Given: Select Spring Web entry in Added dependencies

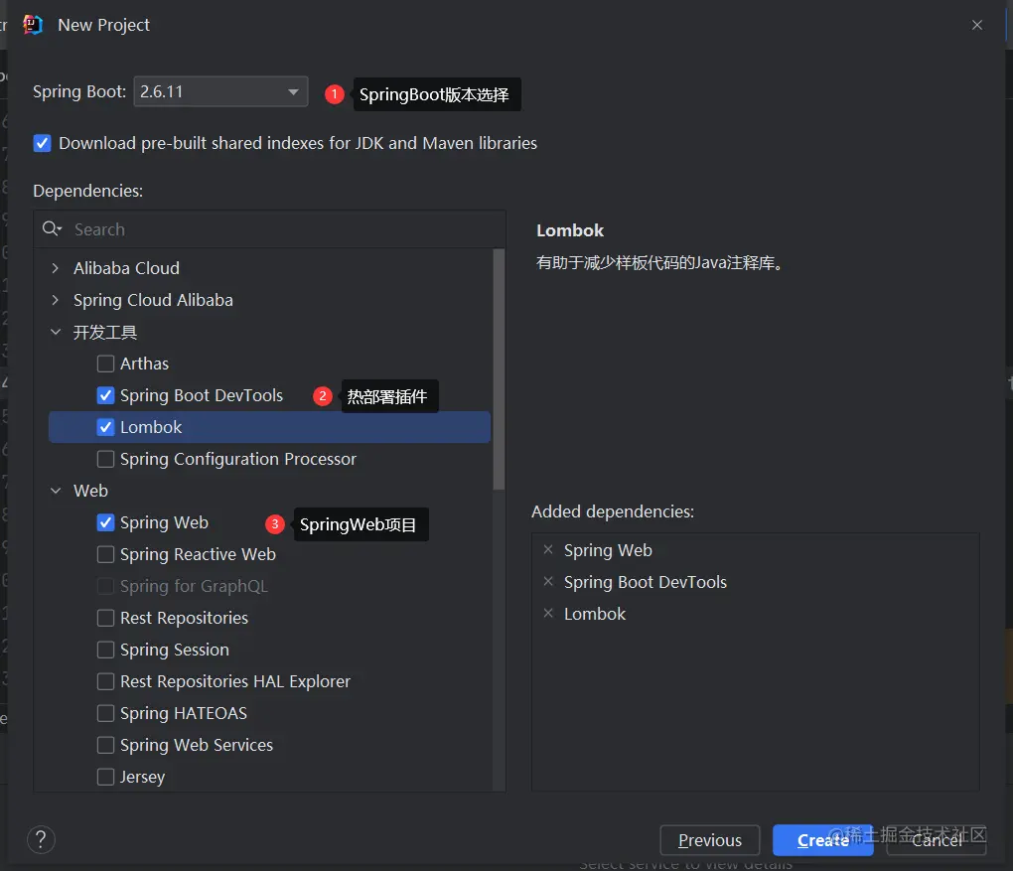Looking at the screenshot, I should tap(608, 550).
